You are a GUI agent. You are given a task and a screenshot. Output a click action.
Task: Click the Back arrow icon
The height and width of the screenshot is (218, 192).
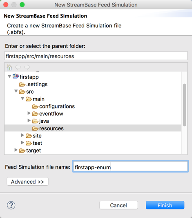click(18, 67)
